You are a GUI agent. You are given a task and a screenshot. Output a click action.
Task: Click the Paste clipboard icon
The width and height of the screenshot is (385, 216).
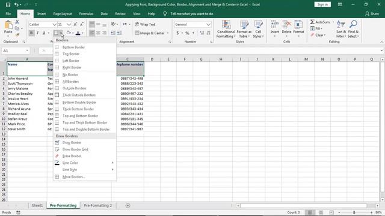8,25
